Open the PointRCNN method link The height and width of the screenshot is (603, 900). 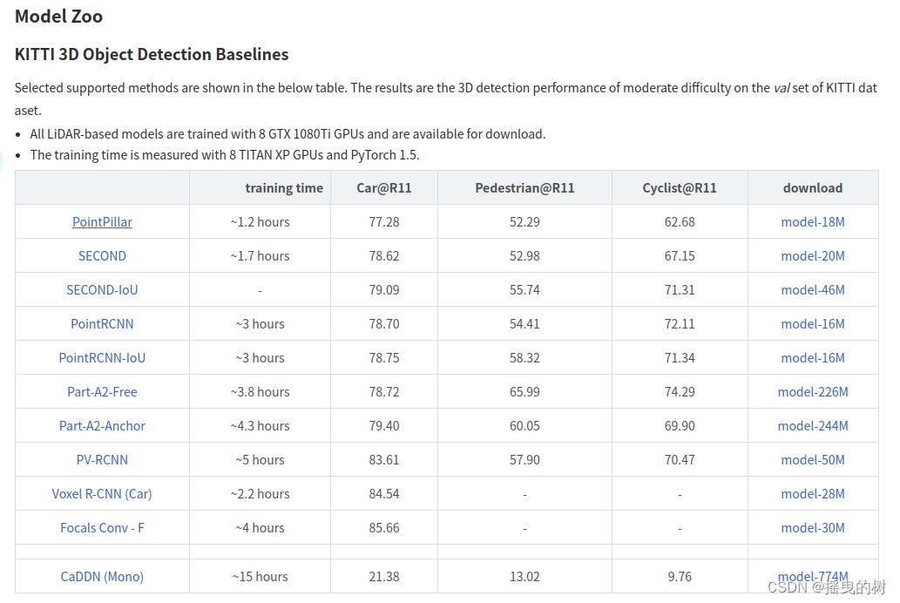click(102, 323)
